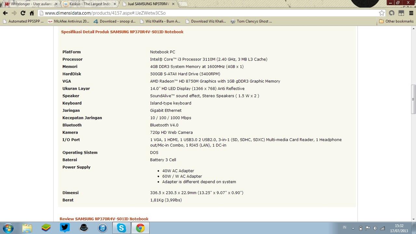Click the Review SAMSUNG NP370R4V-S01ID Notebook heading
416x234 pixels.
(x=104, y=219)
